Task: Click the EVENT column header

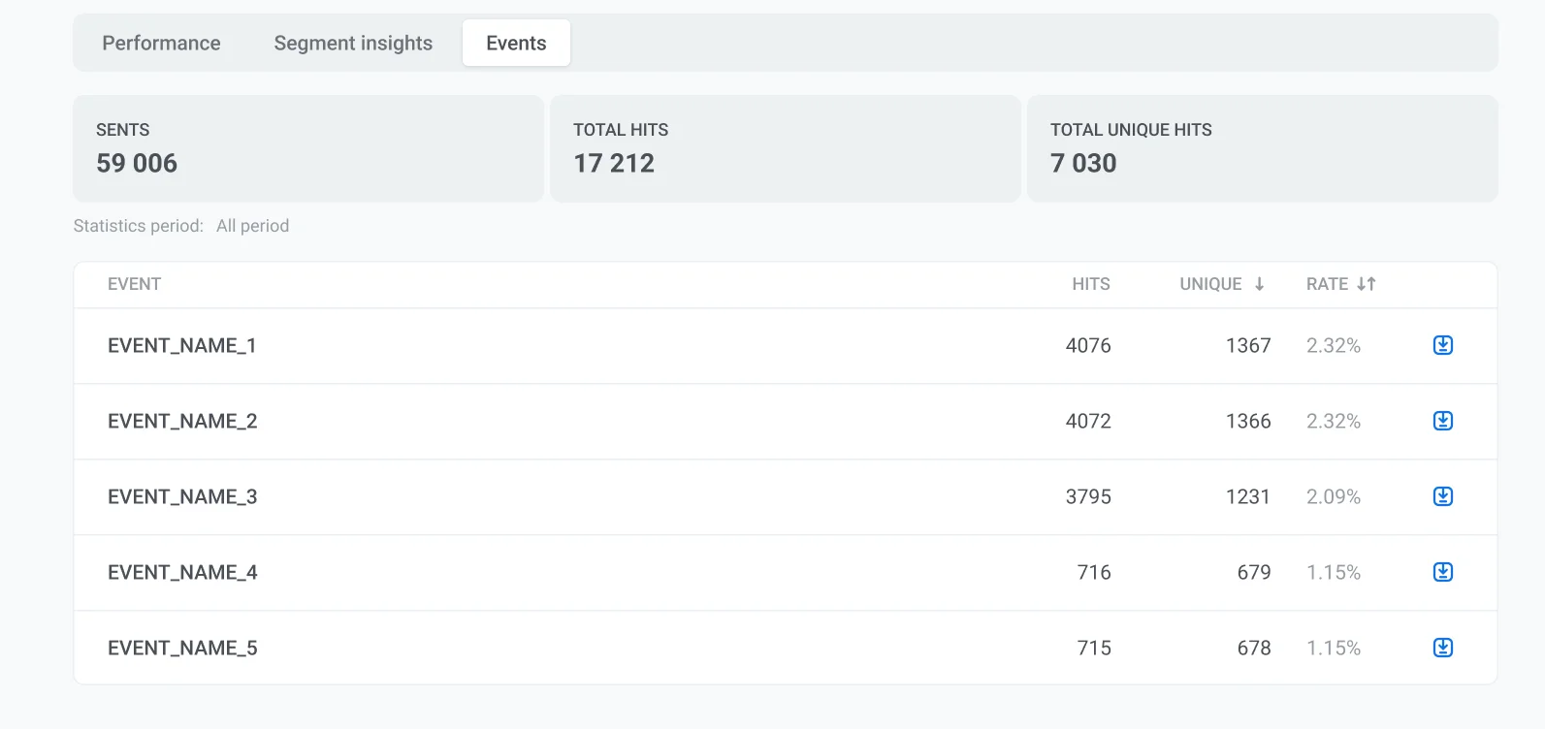Action: point(134,284)
